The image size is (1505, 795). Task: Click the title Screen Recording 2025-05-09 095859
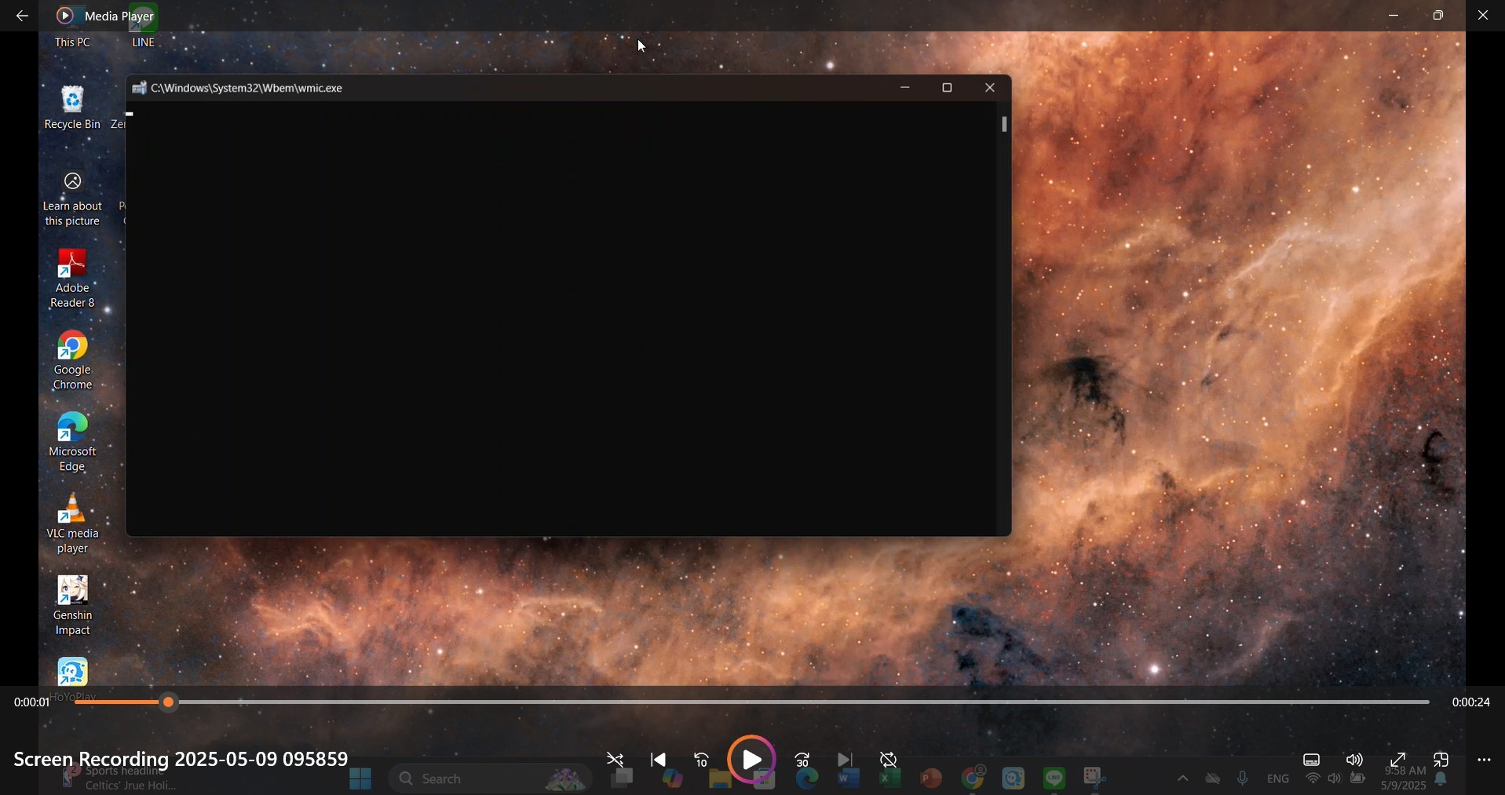pos(181,759)
